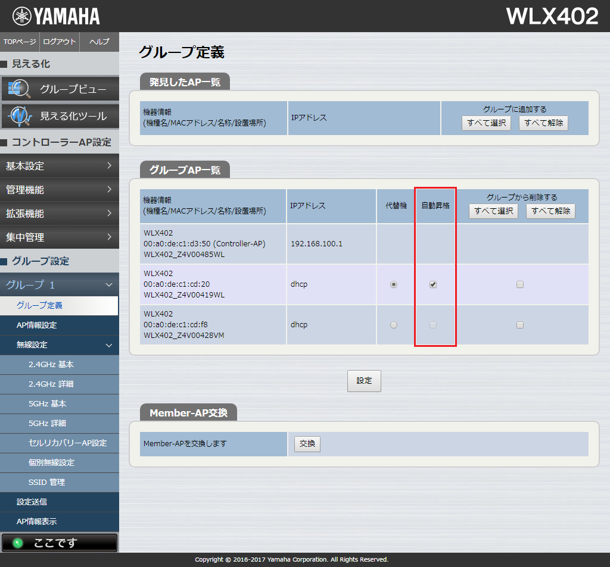Toggle 自動昇格 checkbox for 00:a0:de:c1:cd:20
Viewport: 610px width, 567px height.
(433, 284)
